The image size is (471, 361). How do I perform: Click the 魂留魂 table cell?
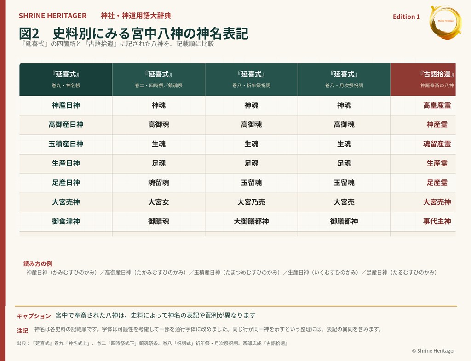point(159,183)
